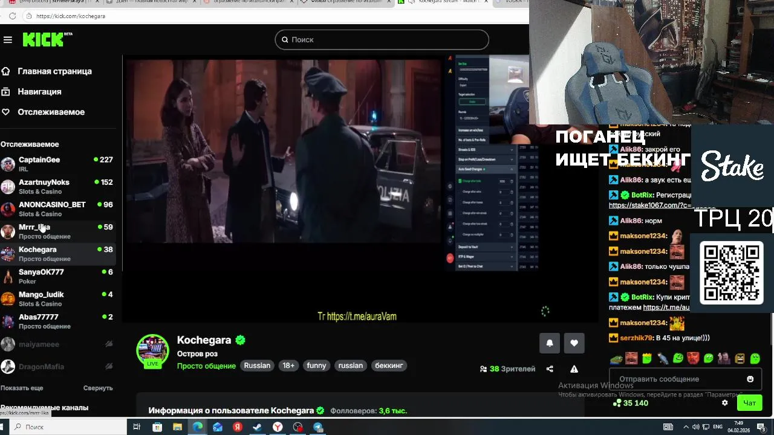
Task: Click the Russian tag
Action: [257, 366]
